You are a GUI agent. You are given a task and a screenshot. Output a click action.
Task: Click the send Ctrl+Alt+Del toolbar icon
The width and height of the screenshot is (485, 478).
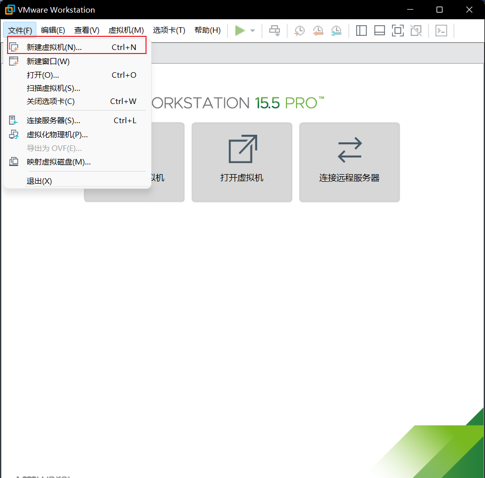[274, 31]
